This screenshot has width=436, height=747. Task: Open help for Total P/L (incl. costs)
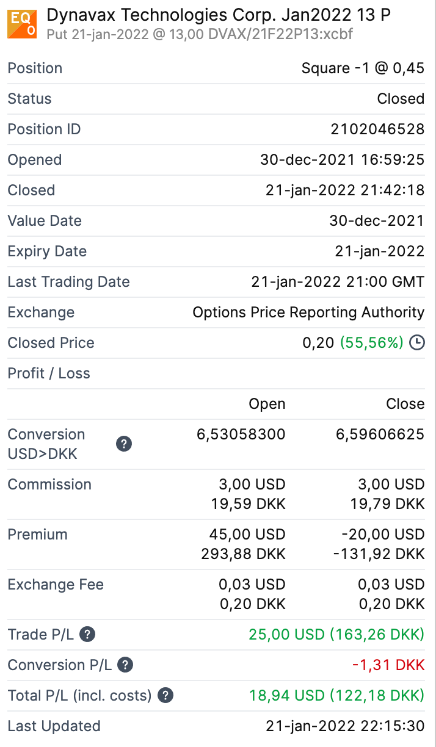pos(165,695)
